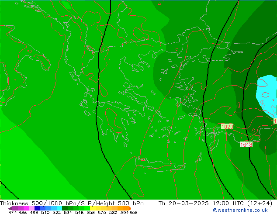Screen dimensions: 277x214
Task: Click legend value 486
Action: coord(23,212)
